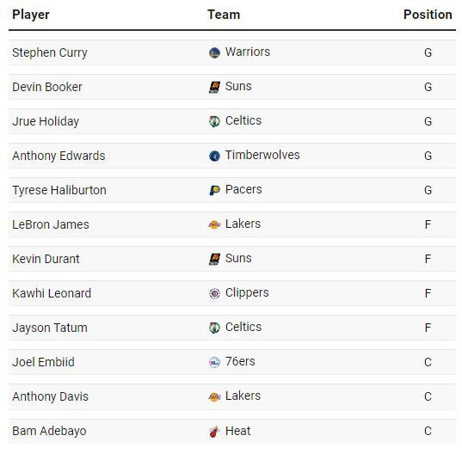The image size is (462, 454).
Task: Click the Lakers team name for Anthony Davis
Action: pyautogui.click(x=243, y=396)
